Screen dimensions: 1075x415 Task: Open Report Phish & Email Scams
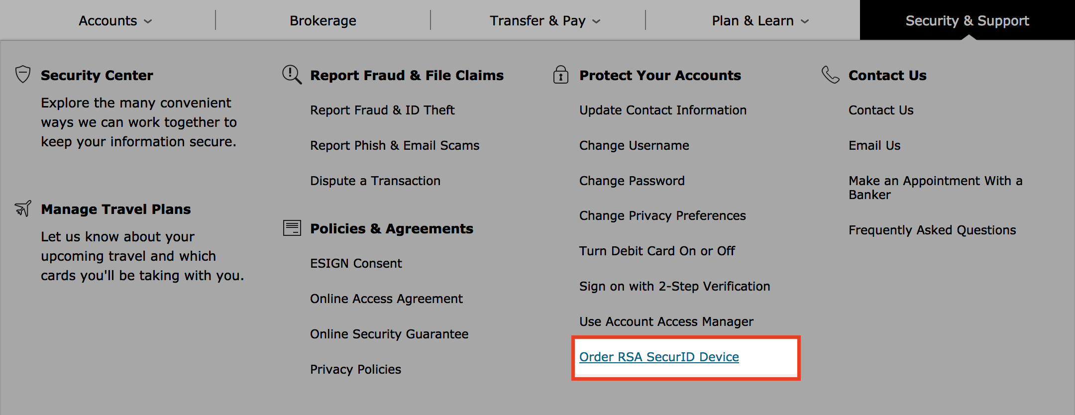[x=395, y=145]
